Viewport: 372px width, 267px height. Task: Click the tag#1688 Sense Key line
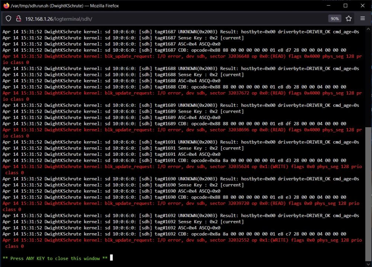tap(123, 75)
